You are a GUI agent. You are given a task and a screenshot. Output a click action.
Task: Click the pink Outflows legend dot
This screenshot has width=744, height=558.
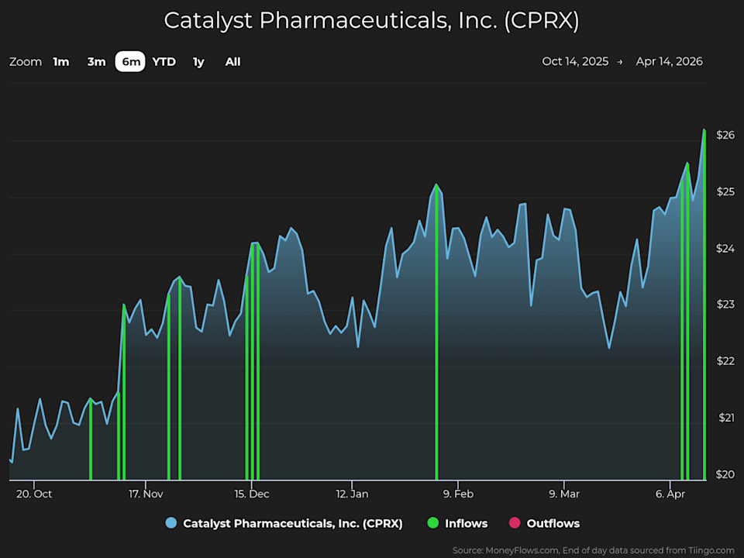[x=515, y=523]
